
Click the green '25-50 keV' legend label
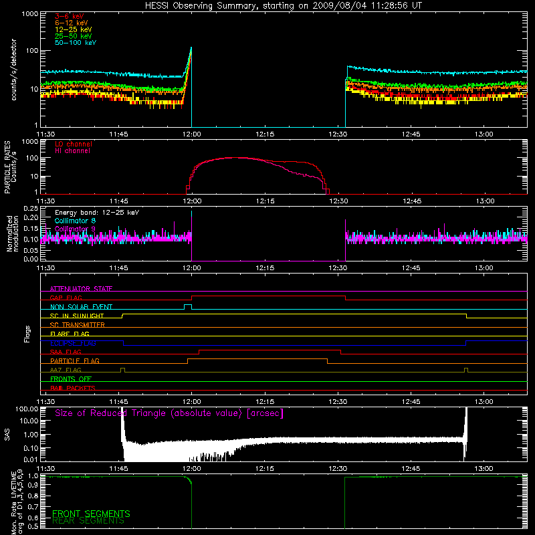[74, 36]
